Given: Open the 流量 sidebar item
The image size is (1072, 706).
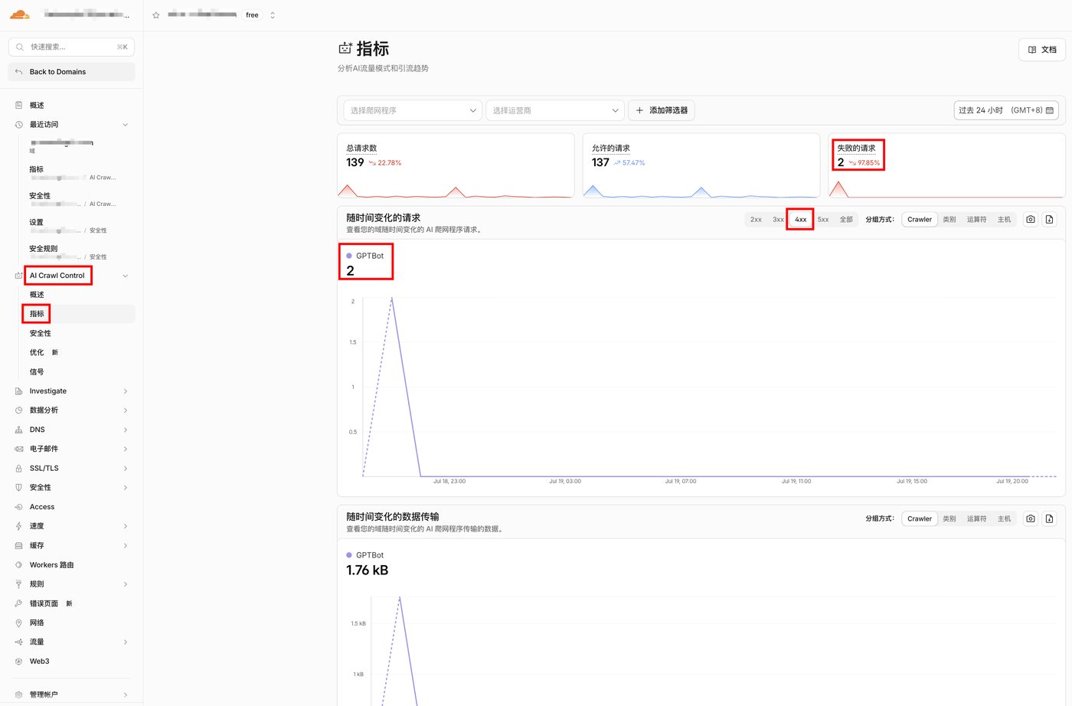Looking at the screenshot, I should 71,642.
